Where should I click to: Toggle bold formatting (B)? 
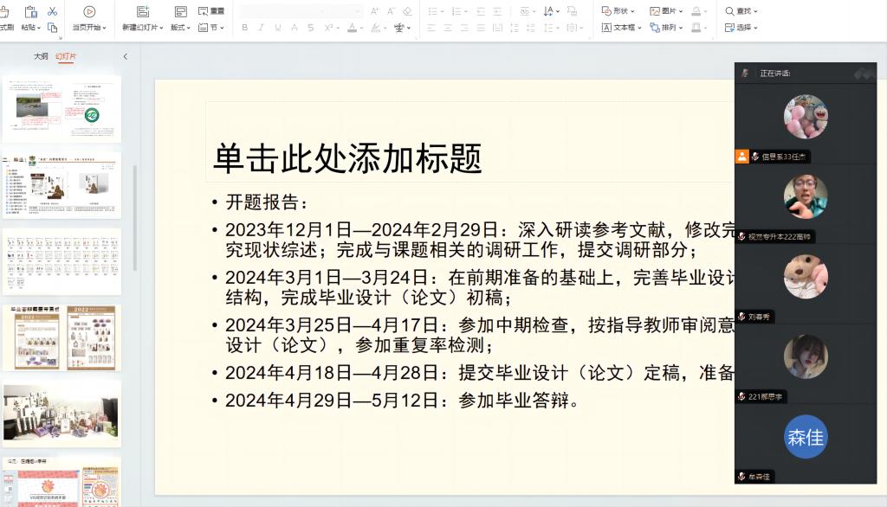coord(245,28)
